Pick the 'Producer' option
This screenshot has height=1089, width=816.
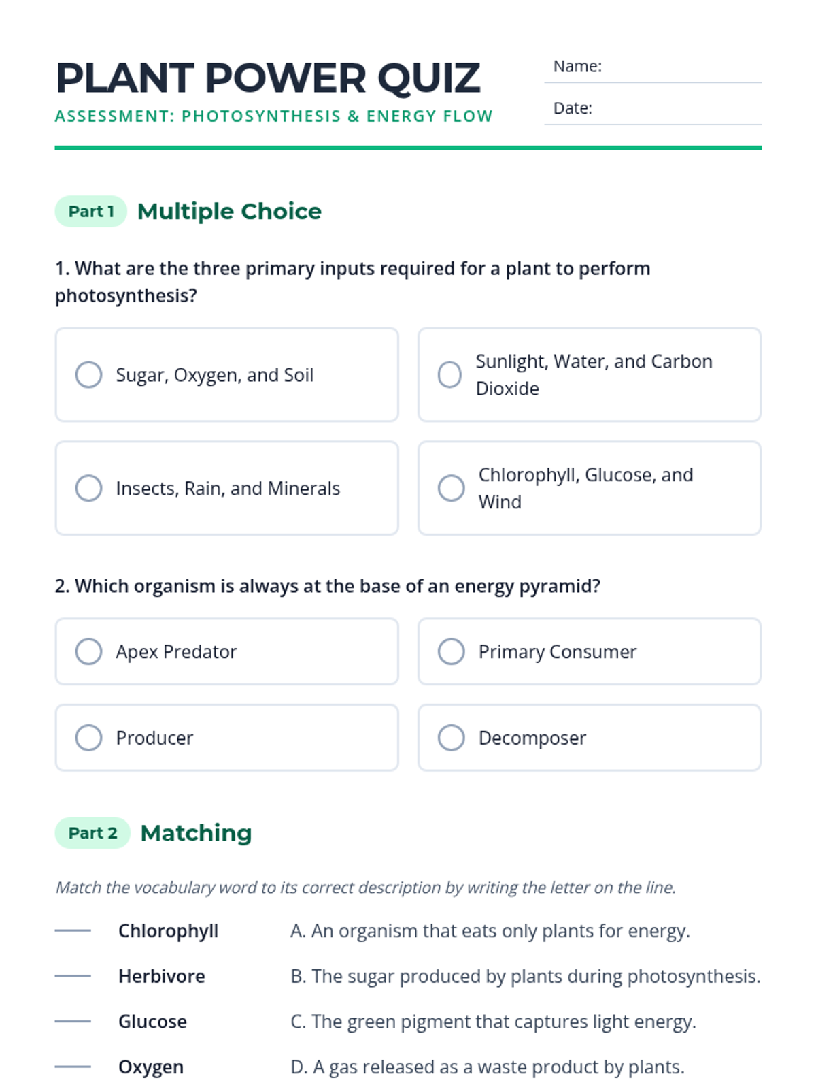89,738
